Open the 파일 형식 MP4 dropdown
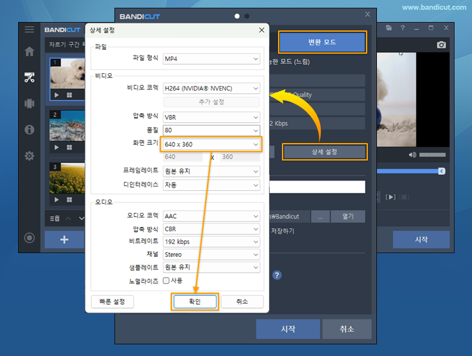 click(x=211, y=59)
